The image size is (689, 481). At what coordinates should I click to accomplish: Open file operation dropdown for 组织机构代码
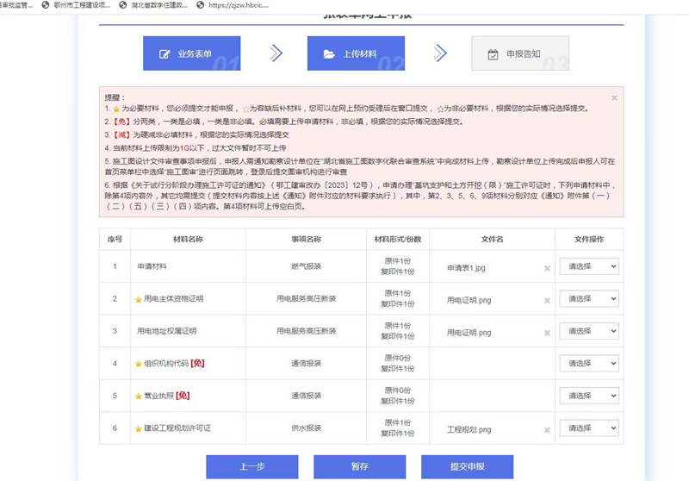click(589, 364)
